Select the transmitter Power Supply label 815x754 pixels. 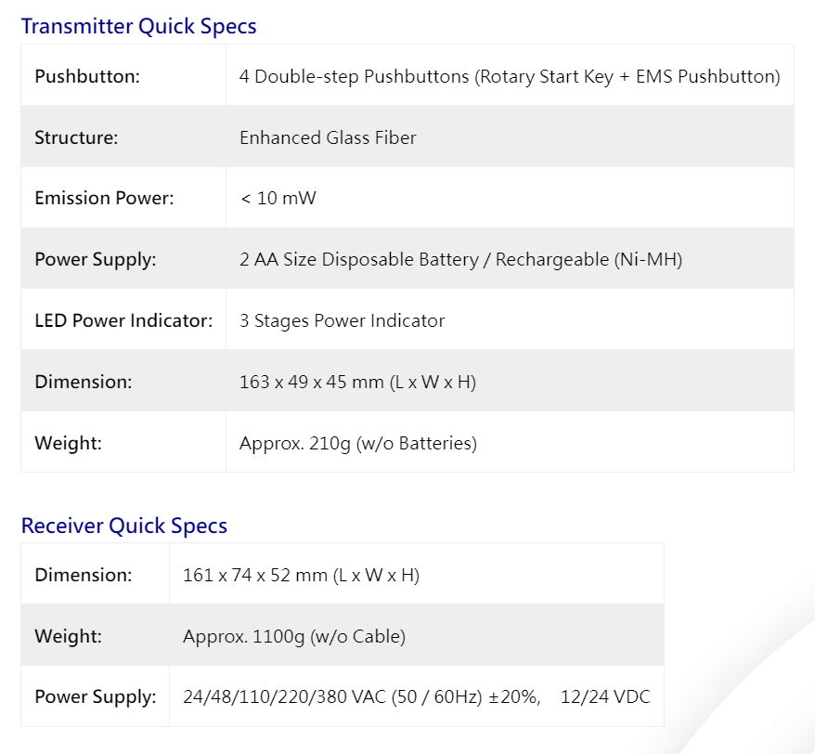(96, 259)
